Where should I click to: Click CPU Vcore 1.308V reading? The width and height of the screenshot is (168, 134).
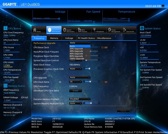click(7, 50)
